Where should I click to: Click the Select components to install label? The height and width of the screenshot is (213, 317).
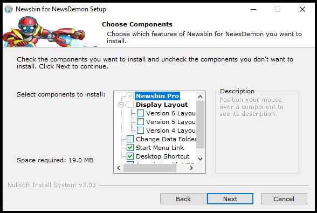[x=61, y=94]
